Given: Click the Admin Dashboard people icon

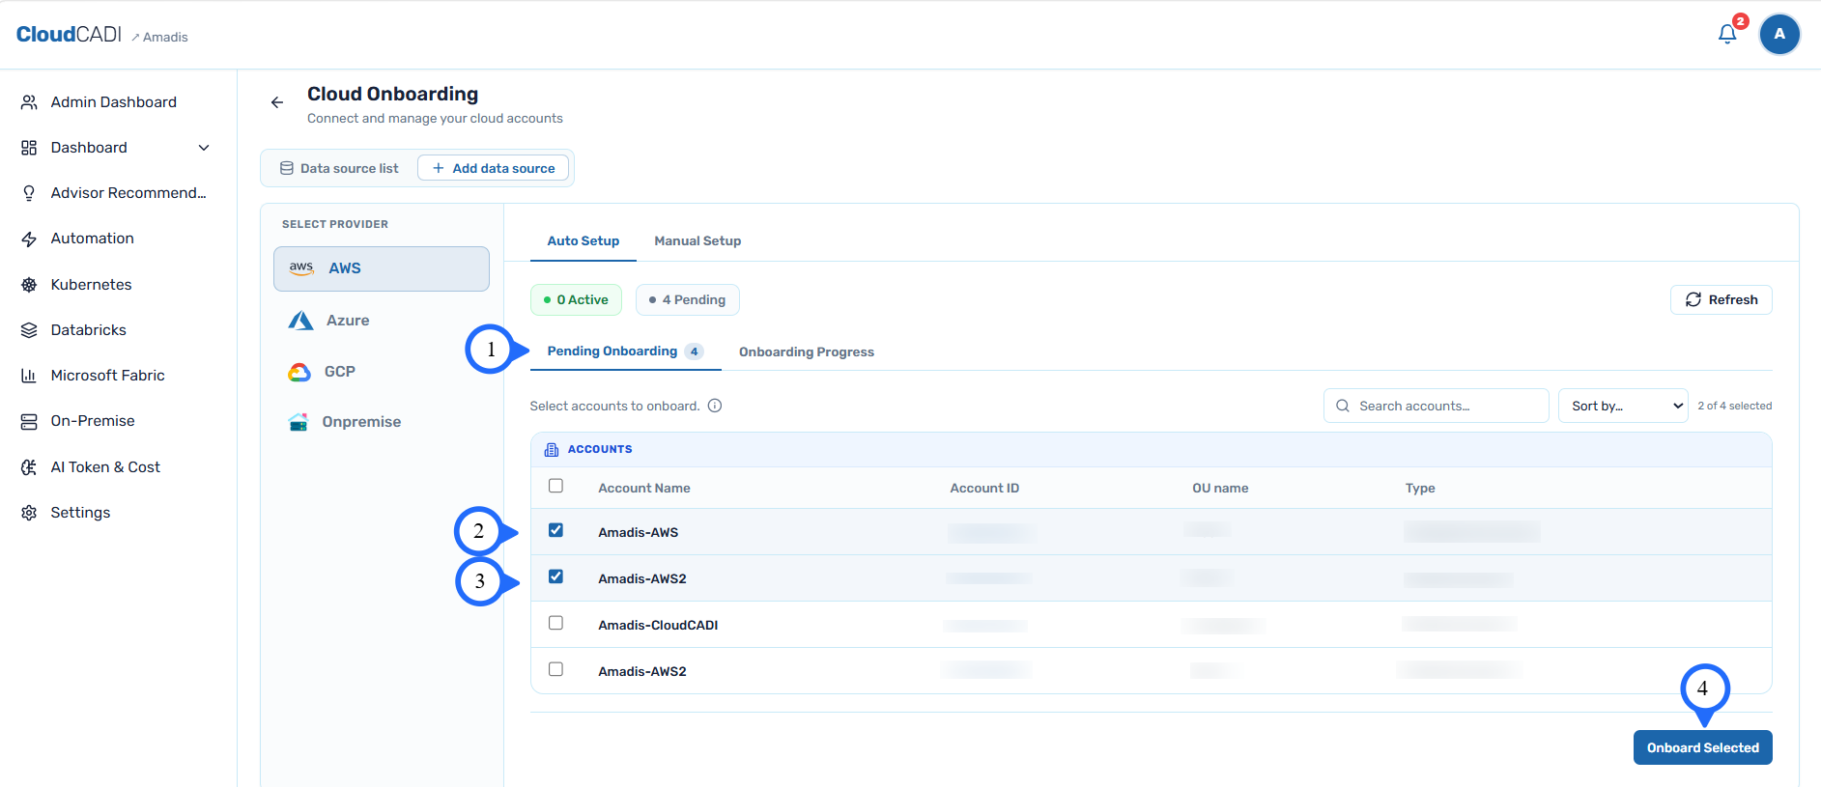Looking at the screenshot, I should click(x=29, y=102).
